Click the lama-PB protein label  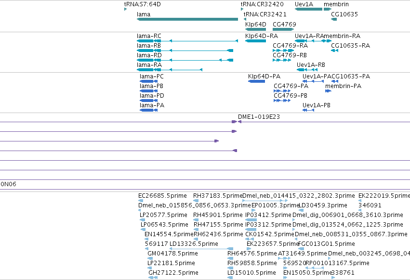tap(151, 86)
